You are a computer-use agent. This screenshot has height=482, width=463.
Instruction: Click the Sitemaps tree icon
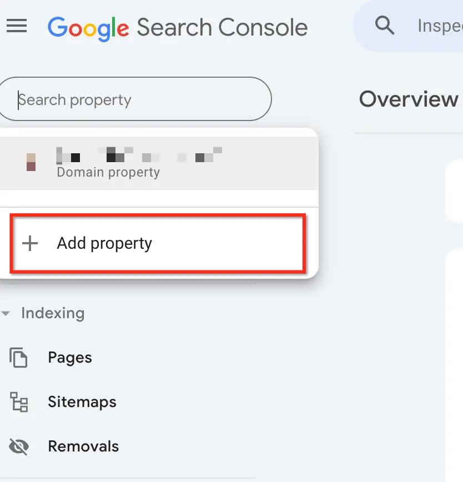(x=19, y=402)
